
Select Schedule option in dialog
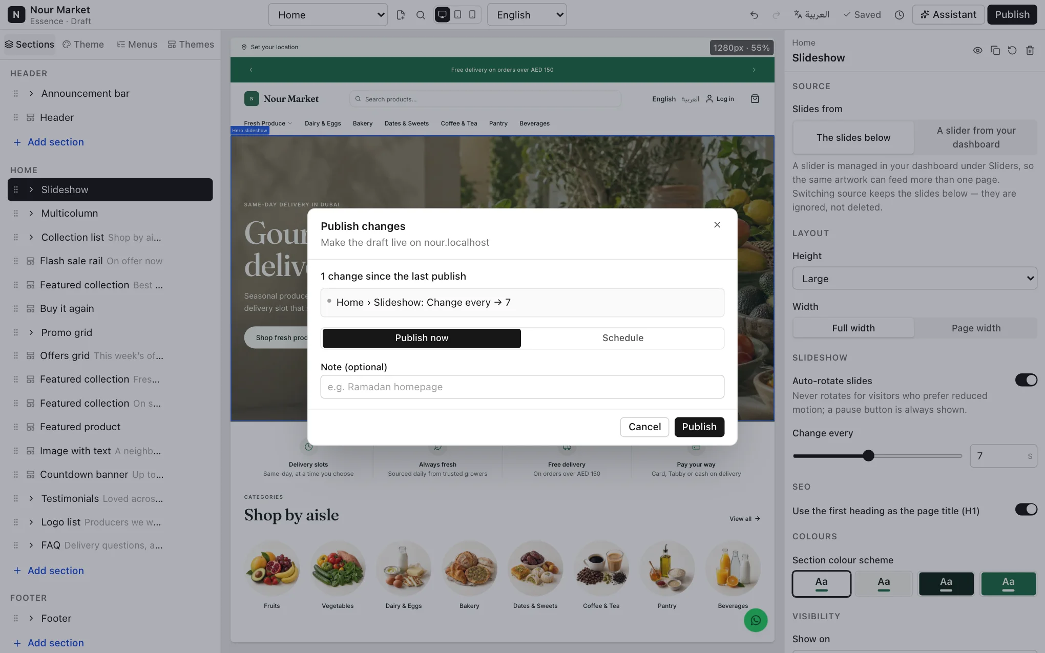pyautogui.click(x=622, y=338)
